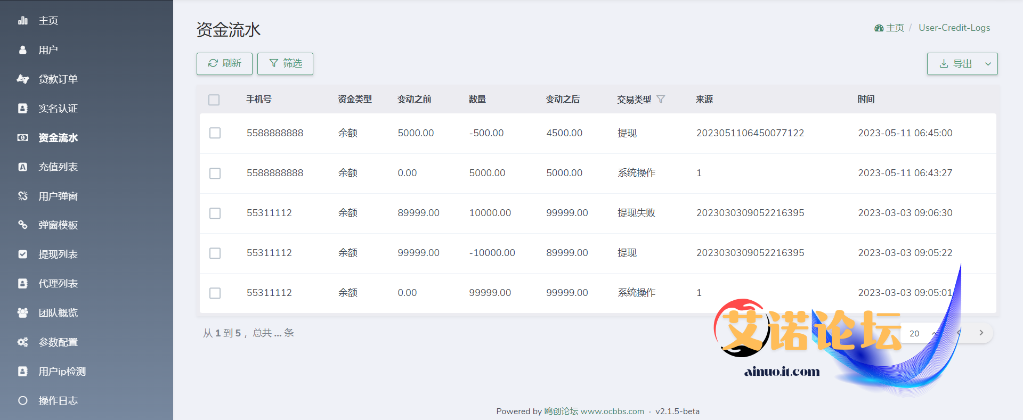
Task: Open 团队概览 text label in sidebar
Action: pyautogui.click(x=58, y=313)
